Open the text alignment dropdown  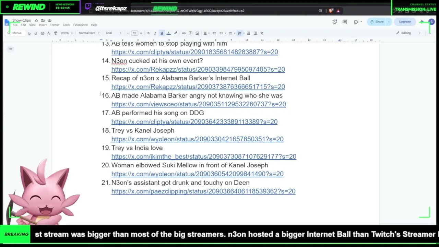[206, 33]
